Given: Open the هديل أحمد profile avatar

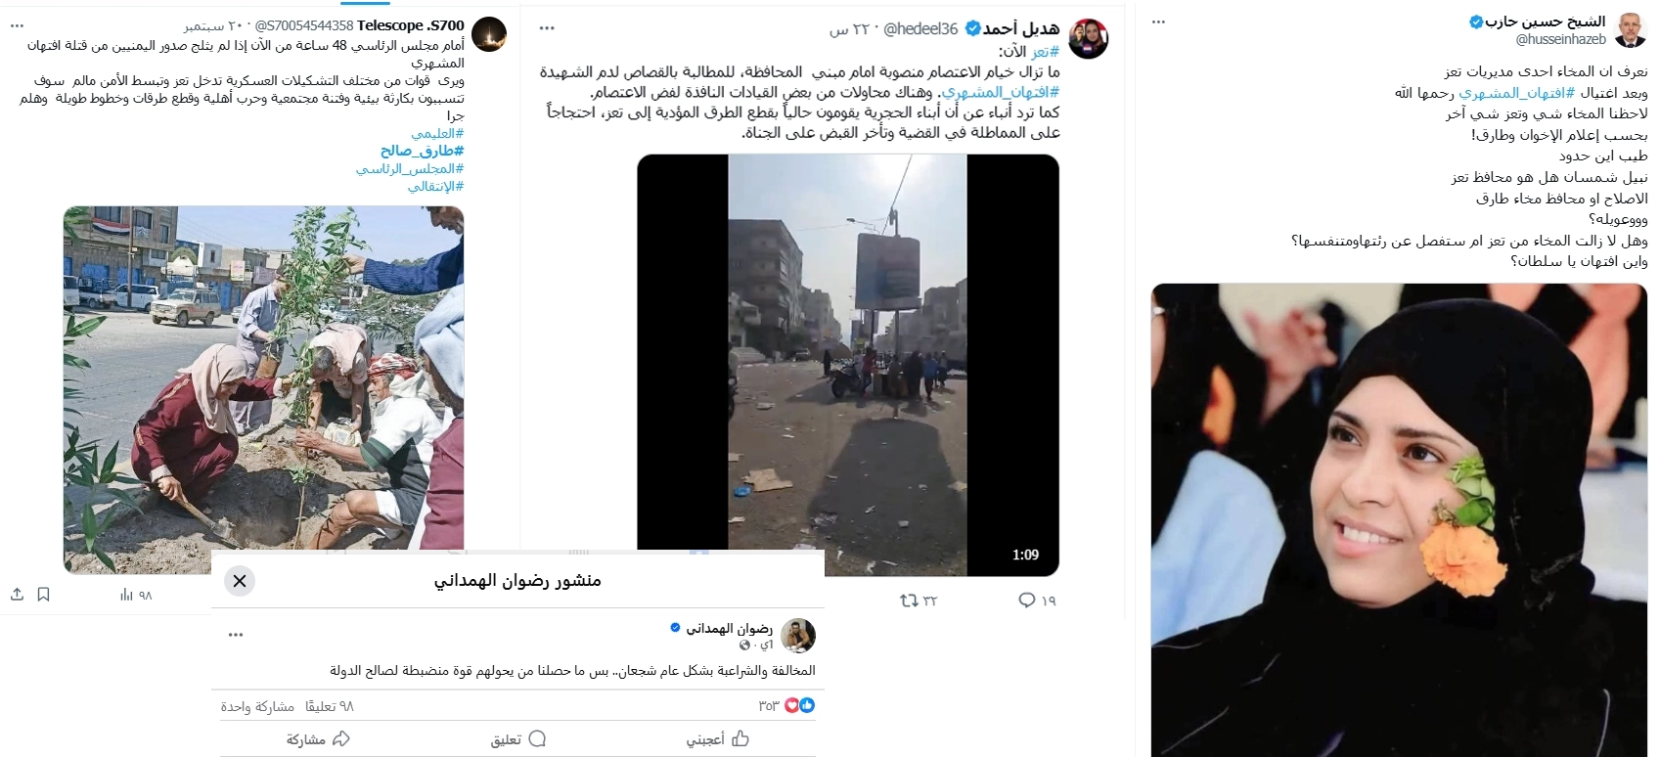Looking at the screenshot, I should pyautogui.click(x=1088, y=39).
